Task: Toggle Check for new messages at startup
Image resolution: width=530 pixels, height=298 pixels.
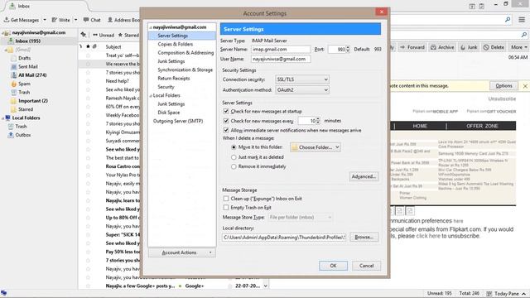Action: point(226,111)
